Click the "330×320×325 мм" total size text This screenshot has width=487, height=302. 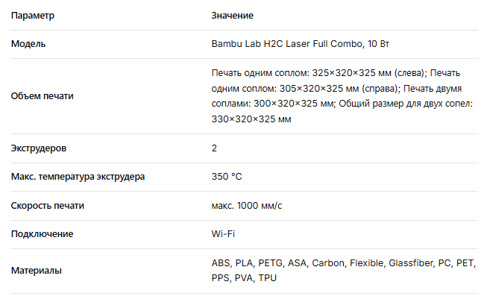click(x=251, y=119)
